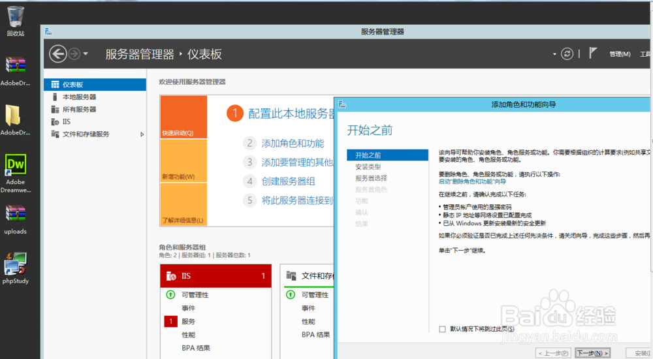The image size is (653, 359).
Task: Click the refresh icon in Server Manager header
Action: [567, 54]
